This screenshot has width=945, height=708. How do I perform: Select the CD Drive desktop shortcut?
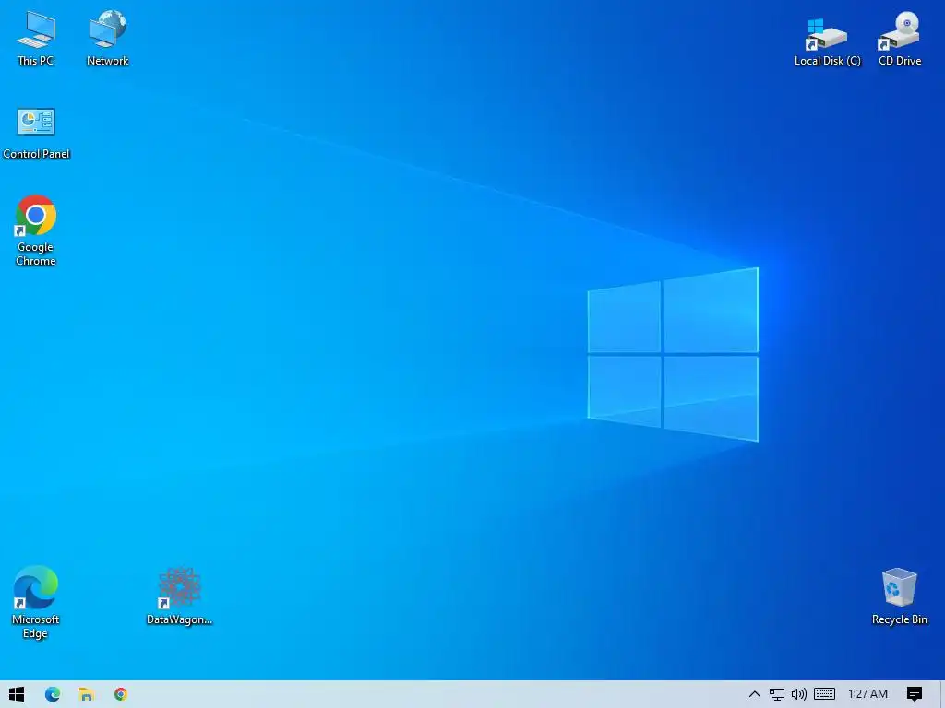(899, 39)
